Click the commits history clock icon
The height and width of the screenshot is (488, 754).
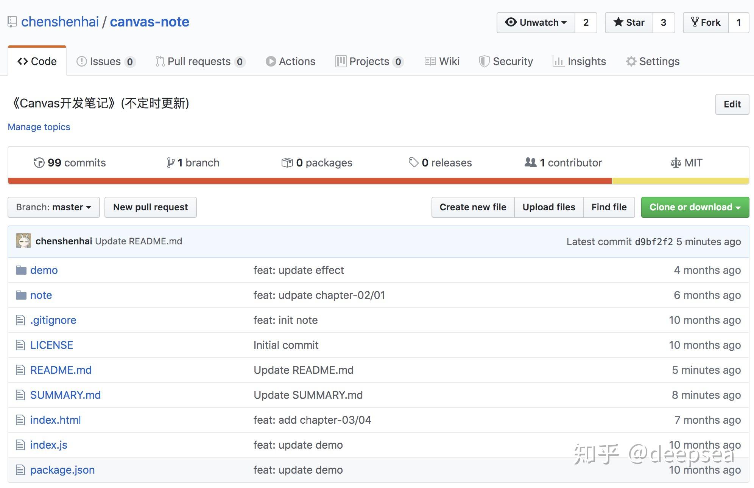point(39,163)
